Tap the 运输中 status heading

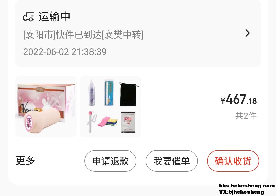[x=54, y=17]
